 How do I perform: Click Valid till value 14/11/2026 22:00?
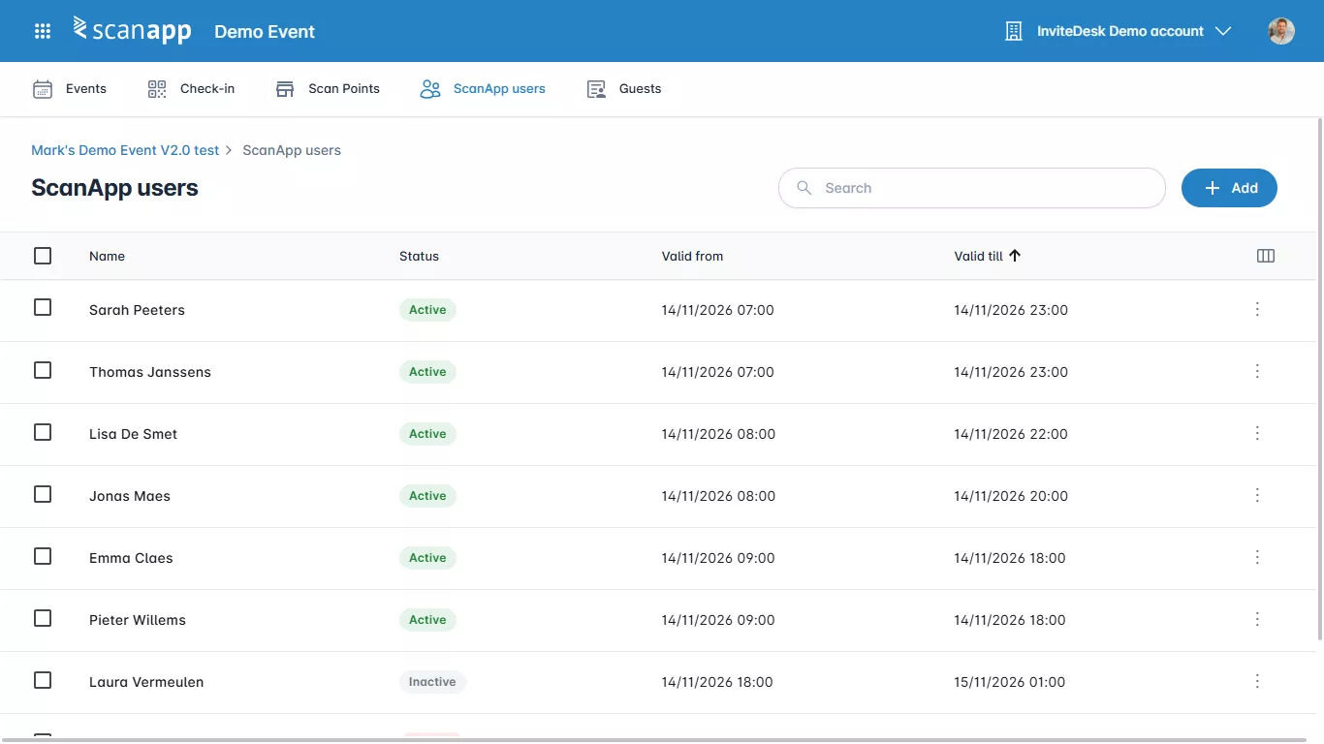tap(1011, 434)
